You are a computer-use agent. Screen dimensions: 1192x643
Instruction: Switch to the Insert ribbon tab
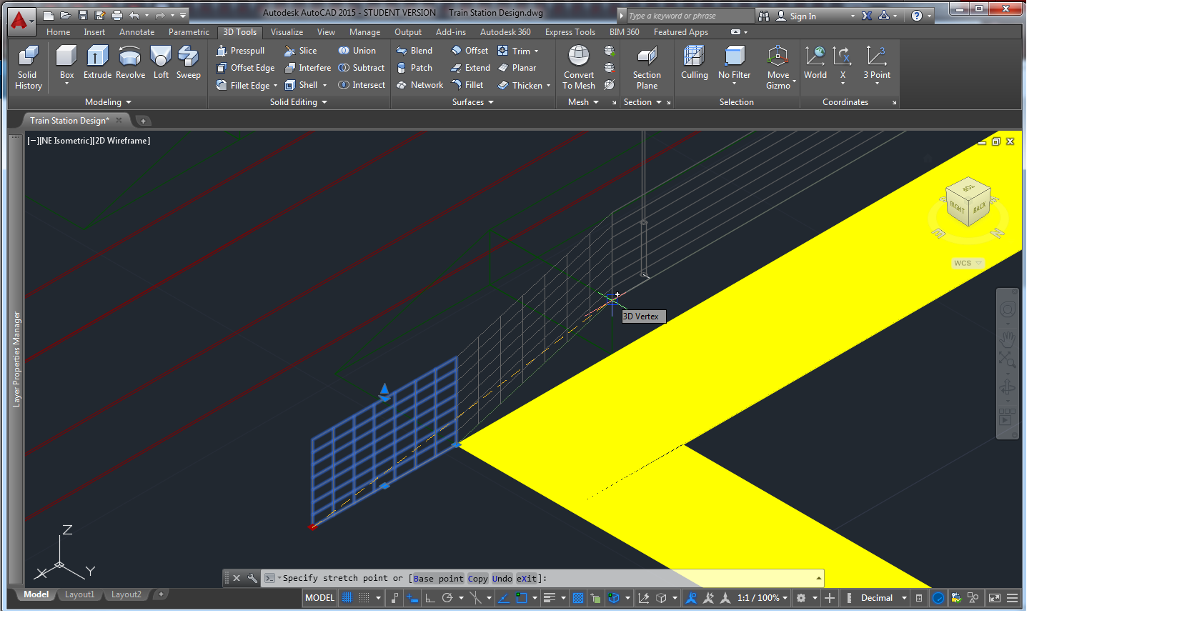click(94, 32)
